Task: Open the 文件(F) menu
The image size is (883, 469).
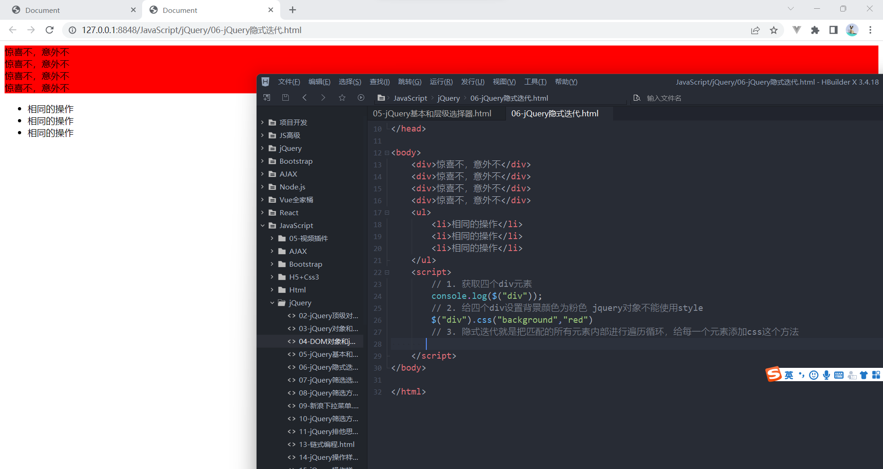Action: click(x=289, y=82)
